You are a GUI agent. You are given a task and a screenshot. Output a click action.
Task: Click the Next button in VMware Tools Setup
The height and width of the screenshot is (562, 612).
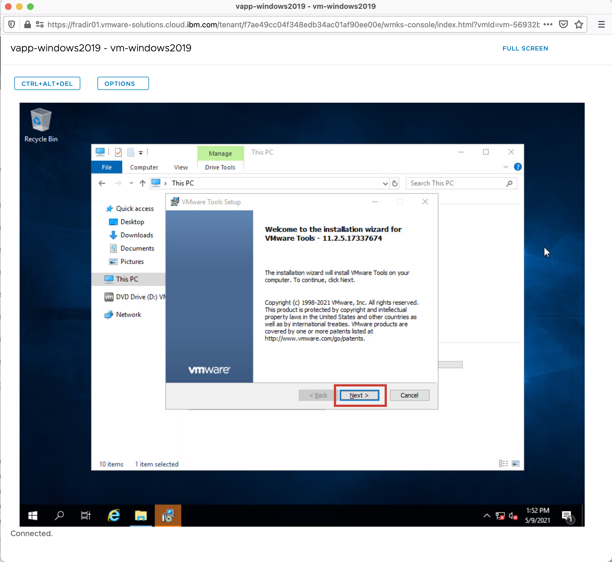(359, 395)
